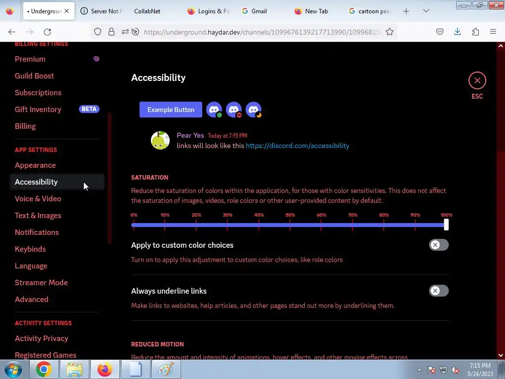The width and height of the screenshot is (505, 379).
Task: Open the discord.com/accessibility link
Action: [297, 146]
